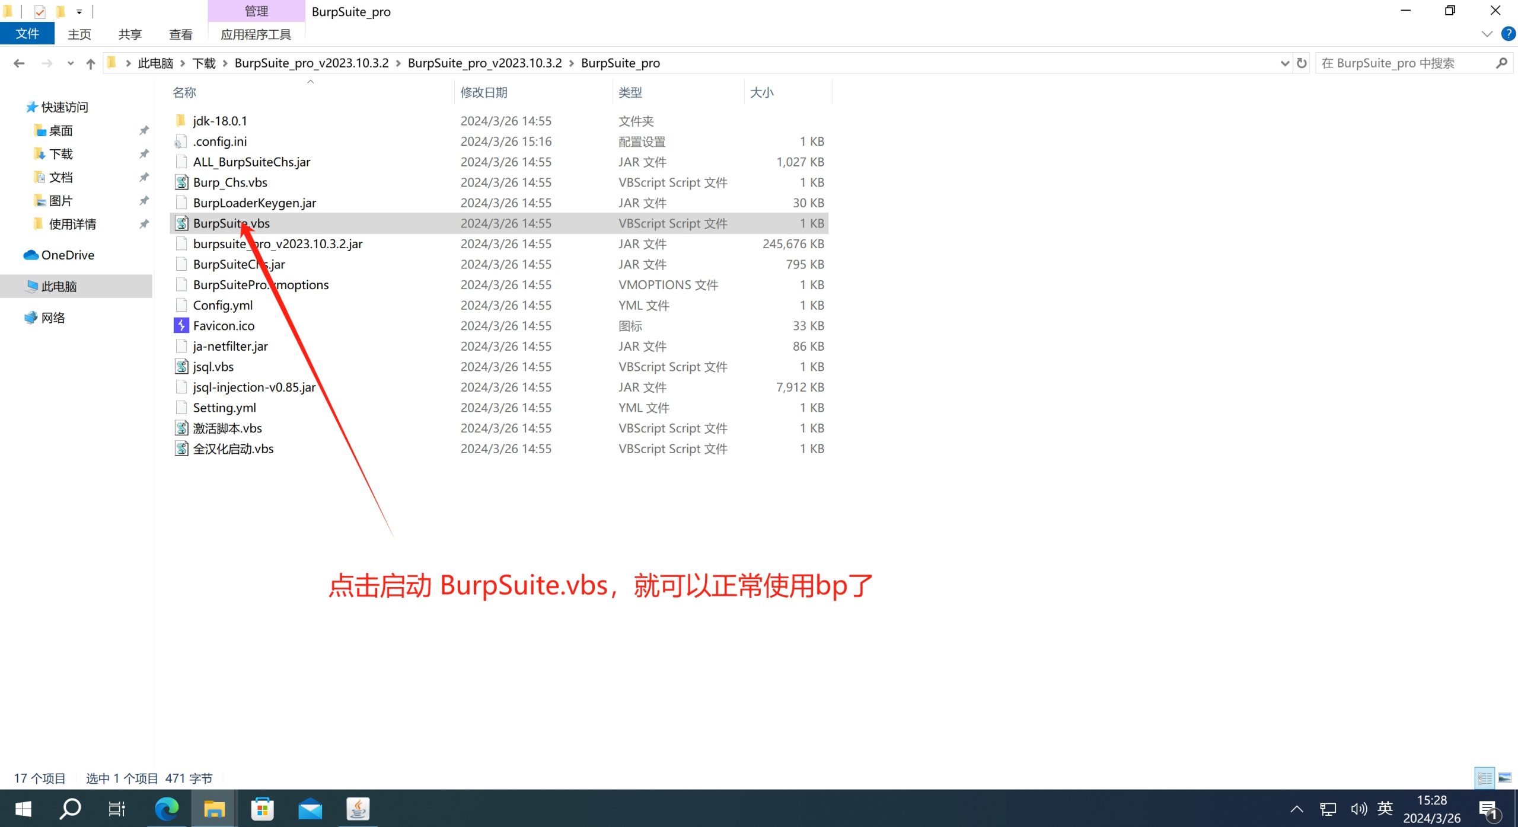
Task: Click 此电脑 in the address breadcrumb
Action: (x=155, y=63)
